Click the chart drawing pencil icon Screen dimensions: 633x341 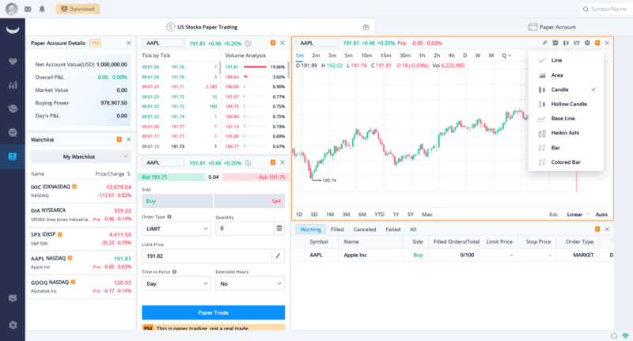click(x=544, y=43)
